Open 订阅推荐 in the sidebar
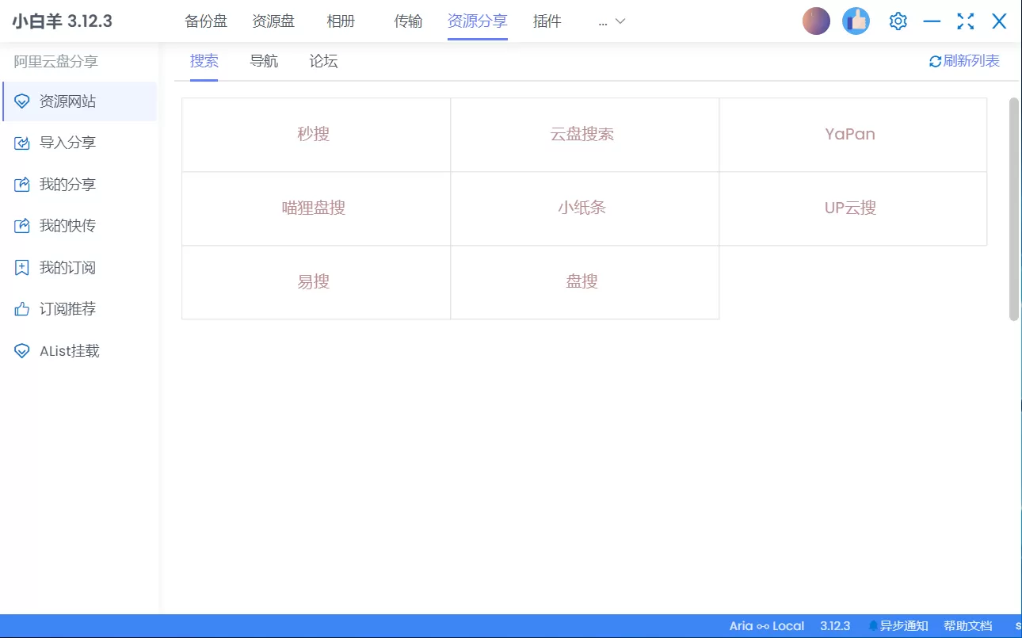This screenshot has height=638, width=1022. point(62,308)
